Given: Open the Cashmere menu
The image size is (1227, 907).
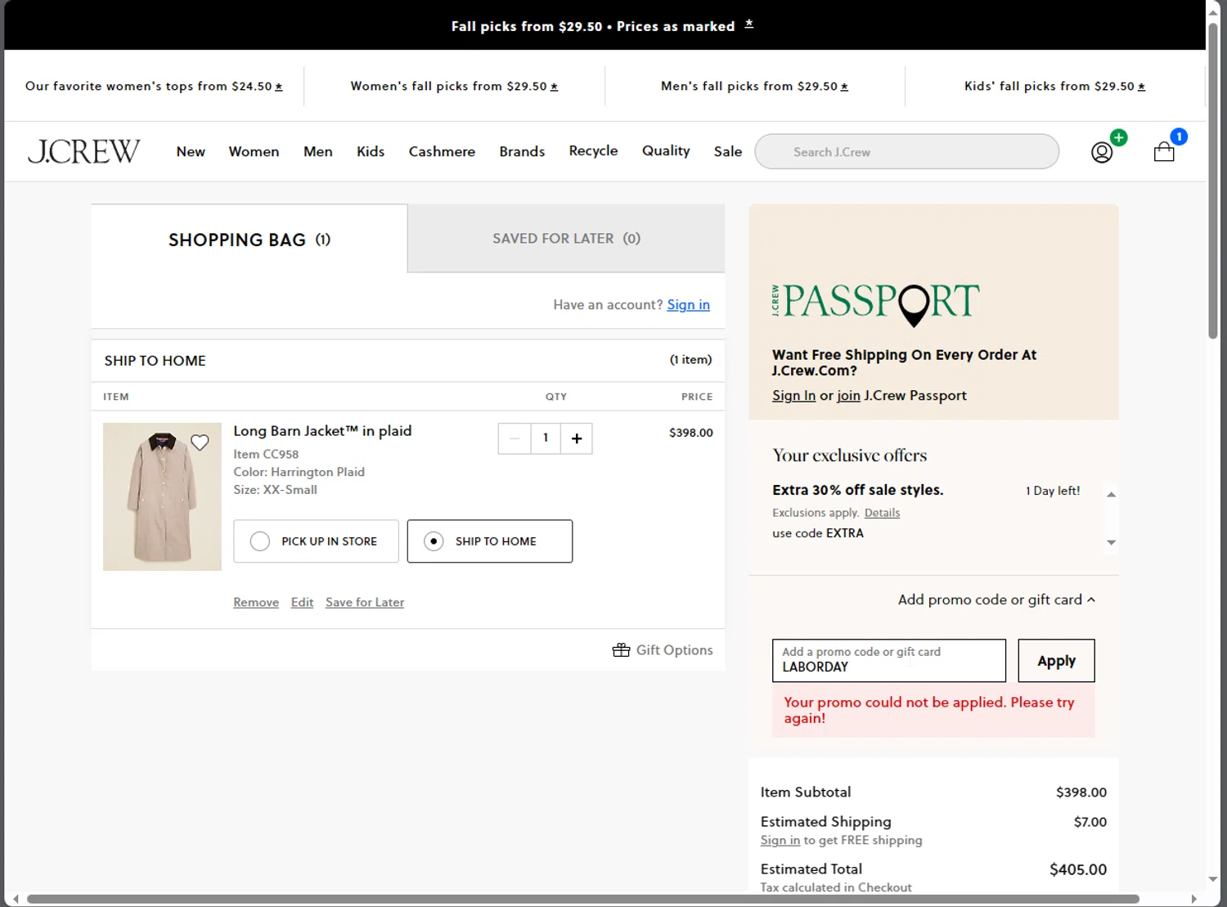Looking at the screenshot, I should [x=442, y=151].
